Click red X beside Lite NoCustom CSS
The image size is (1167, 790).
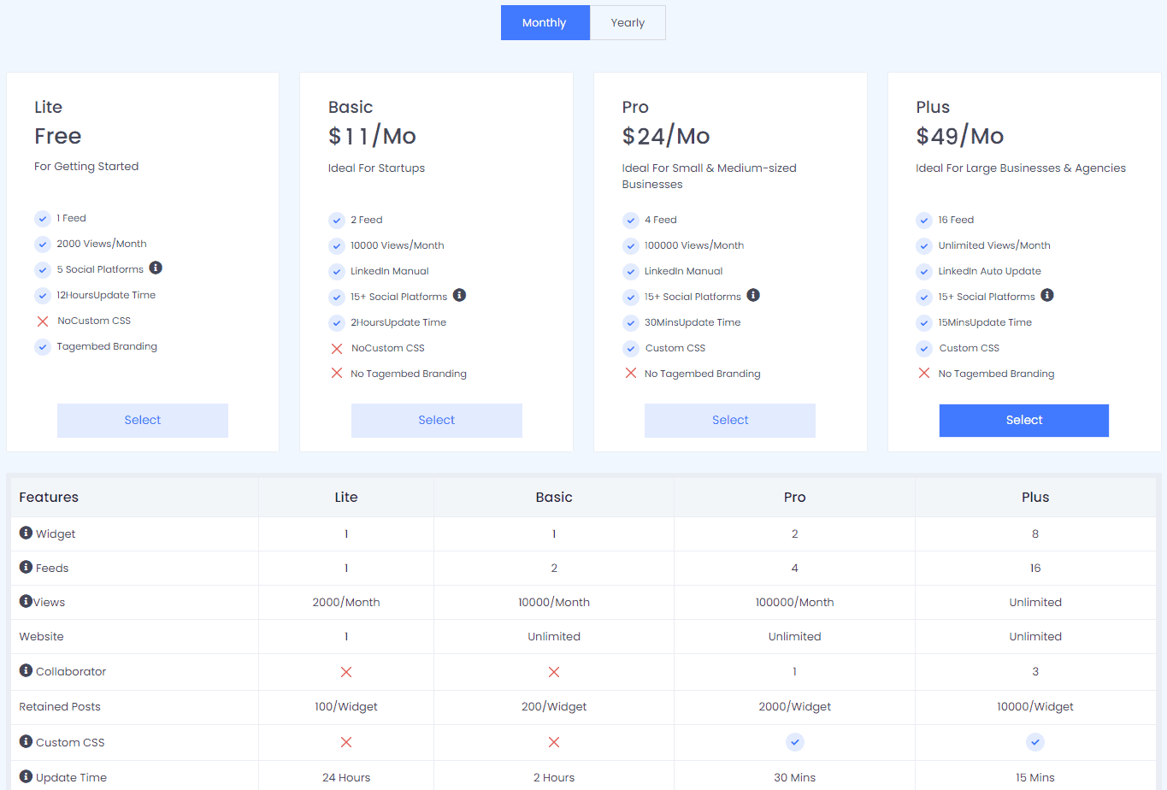pyautogui.click(x=43, y=321)
